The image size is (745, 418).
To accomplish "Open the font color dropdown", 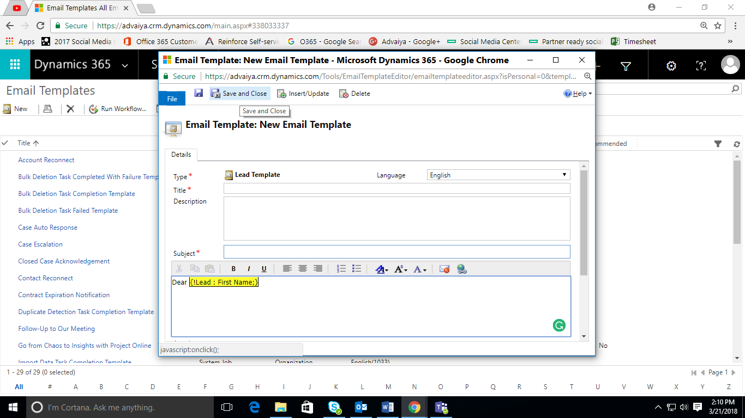I will point(420,269).
